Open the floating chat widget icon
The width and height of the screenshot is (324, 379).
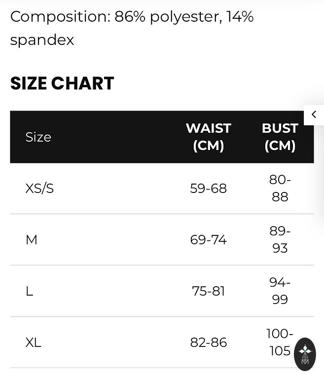pos(305,354)
